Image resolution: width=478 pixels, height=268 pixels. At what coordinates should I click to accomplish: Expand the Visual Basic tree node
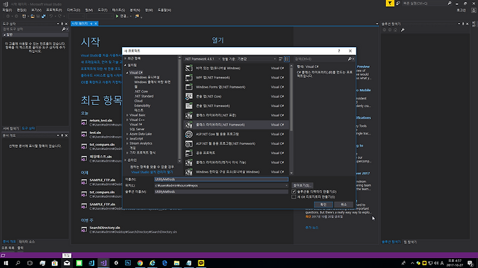point(127,115)
